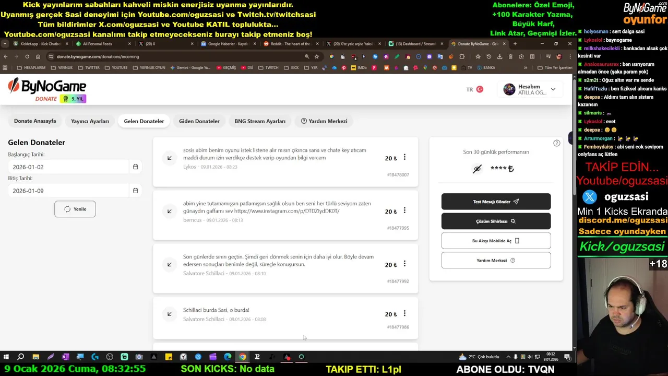668x376 pixels.
Task: Open Tüm Yer İşaretleri folder
Action: coord(555,67)
